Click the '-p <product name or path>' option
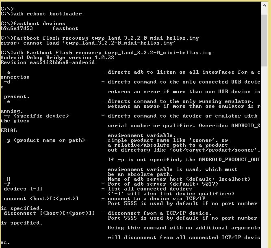Image resolution: width=271 pixels, height=248 pixels. [44, 140]
